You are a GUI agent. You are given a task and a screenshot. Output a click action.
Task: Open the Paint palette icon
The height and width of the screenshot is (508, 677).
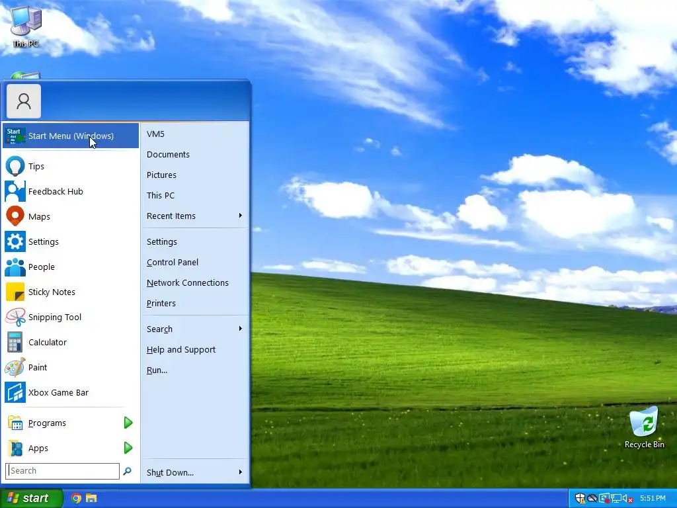pos(15,367)
